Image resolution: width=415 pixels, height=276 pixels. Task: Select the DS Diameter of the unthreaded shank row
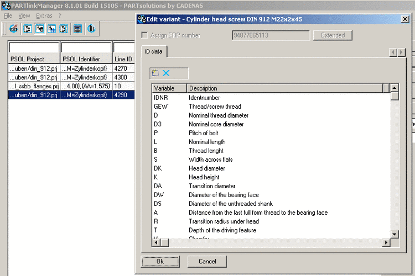pyautogui.click(x=271, y=204)
